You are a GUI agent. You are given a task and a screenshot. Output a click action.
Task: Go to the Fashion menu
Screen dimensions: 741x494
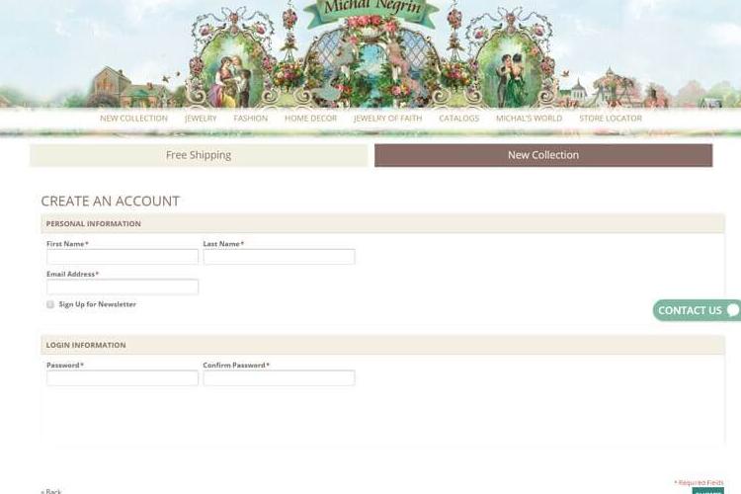point(251,119)
